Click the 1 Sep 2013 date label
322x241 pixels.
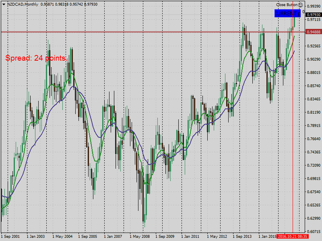(242, 237)
